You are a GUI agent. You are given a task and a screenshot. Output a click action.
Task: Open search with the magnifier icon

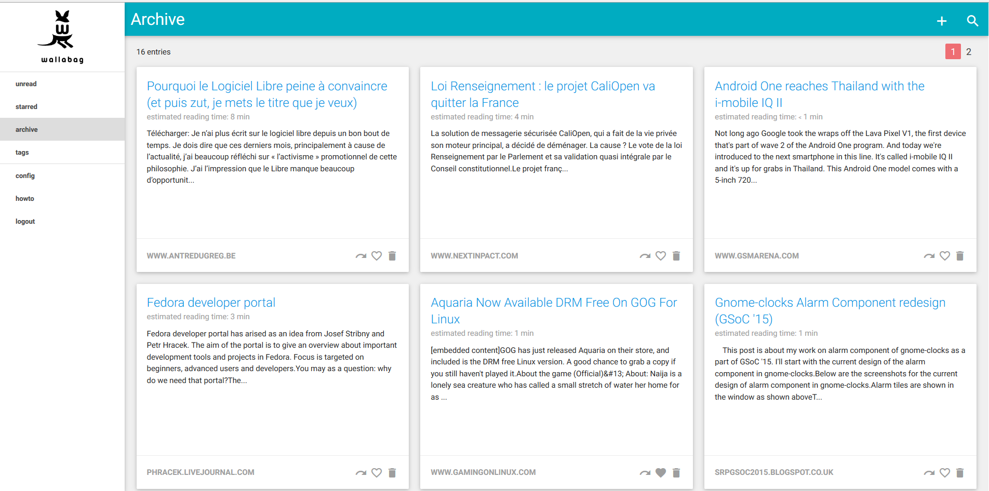pyautogui.click(x=972, y=21)
